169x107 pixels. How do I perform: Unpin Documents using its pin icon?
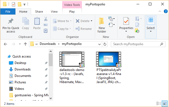click(x=46, y=76)
